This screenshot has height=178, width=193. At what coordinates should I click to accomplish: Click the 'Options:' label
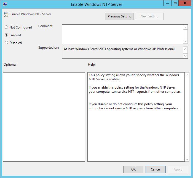[x=10, y=65]
